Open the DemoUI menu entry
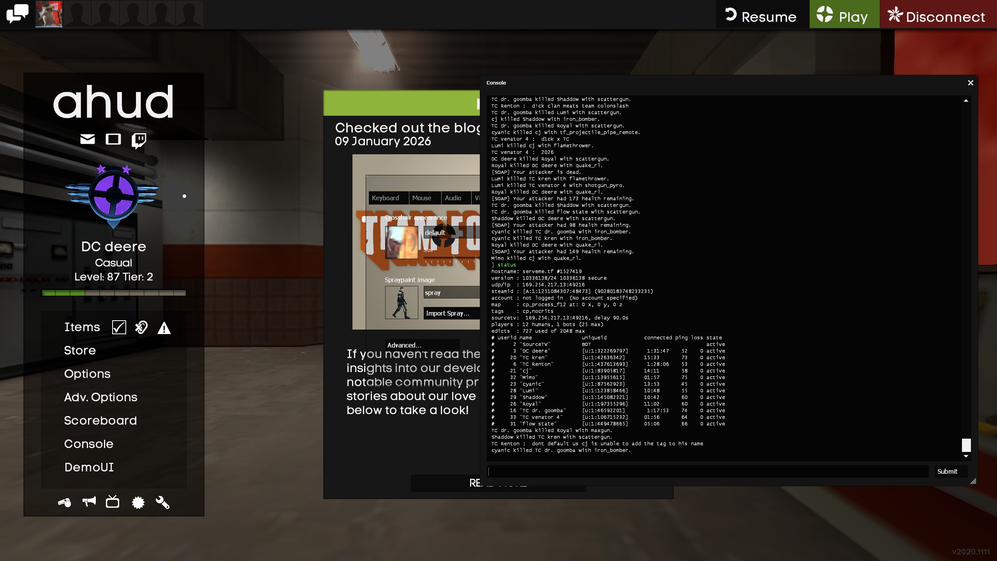The image size is (997, 561). (89, 467)
